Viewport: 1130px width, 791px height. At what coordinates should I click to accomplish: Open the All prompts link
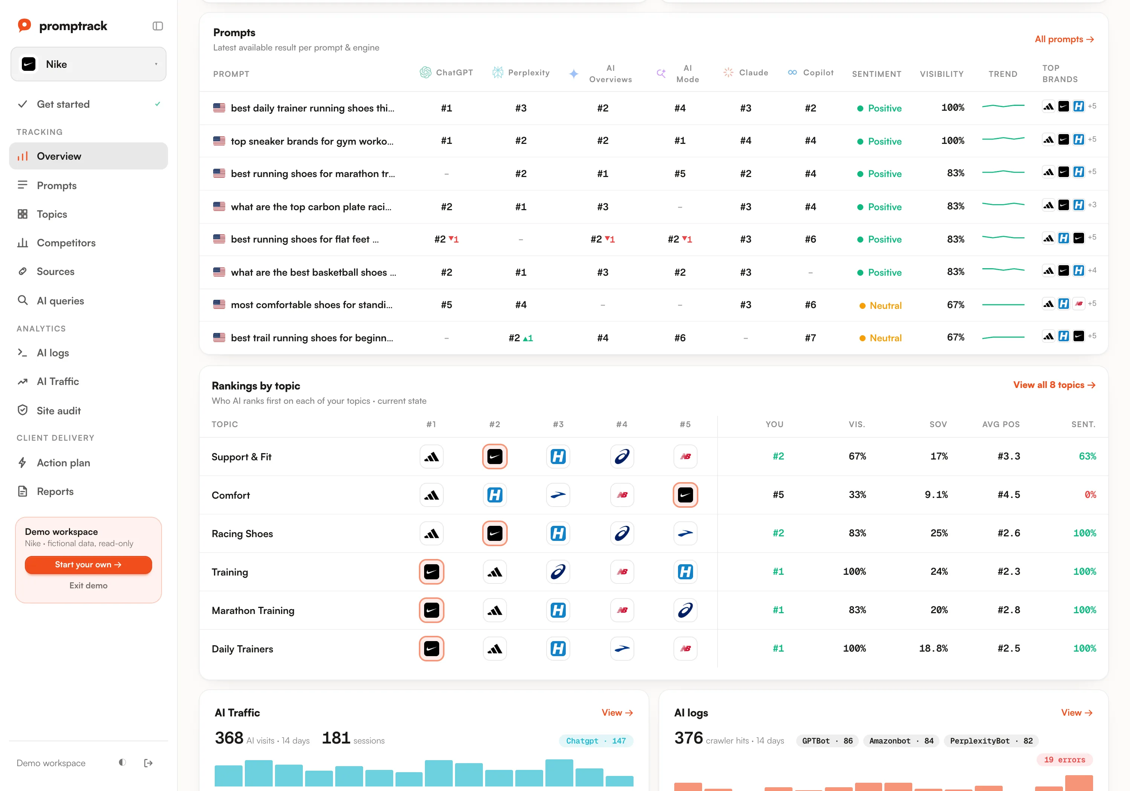click(x=1064, y=40)
